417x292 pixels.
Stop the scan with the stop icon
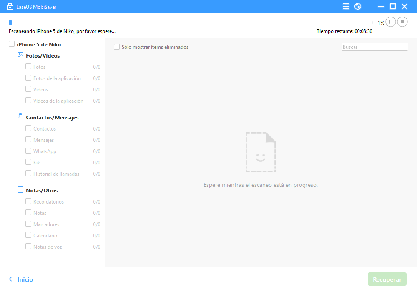[402, 22]
